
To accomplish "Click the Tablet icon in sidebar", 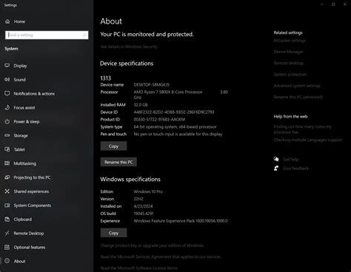I will click(x=7, y=149).
